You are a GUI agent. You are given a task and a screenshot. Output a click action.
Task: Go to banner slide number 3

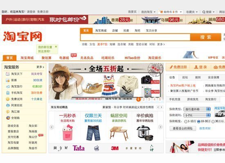(149, 99)
